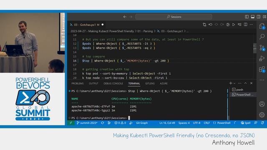
Task: Switch to the OUTPUT panel tab
Action: pyautogui.click(x=93, y=83)
